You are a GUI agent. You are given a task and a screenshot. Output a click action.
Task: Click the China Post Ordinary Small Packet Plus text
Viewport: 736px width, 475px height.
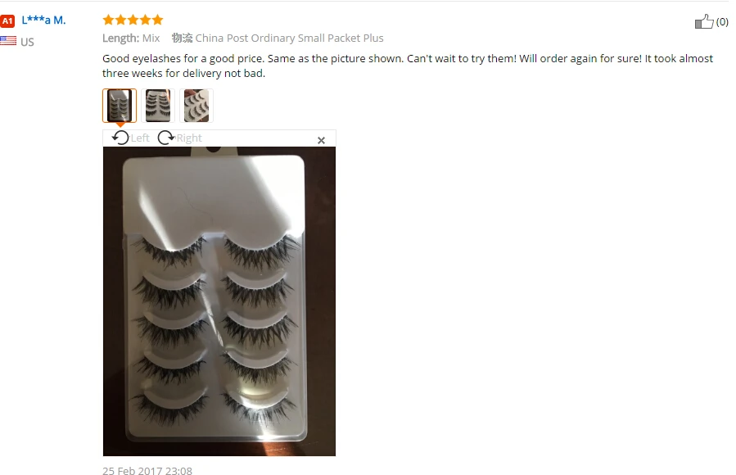click(289, 38)
